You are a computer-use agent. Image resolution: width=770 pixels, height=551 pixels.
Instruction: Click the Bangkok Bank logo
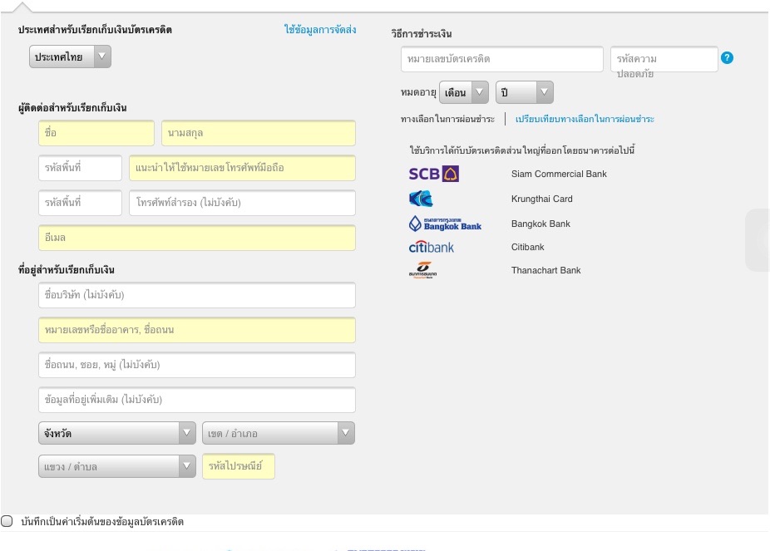445,224
